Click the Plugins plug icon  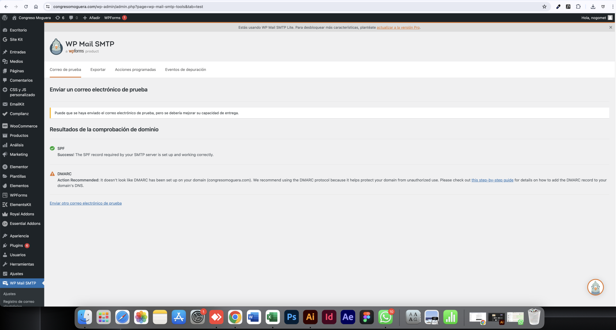5,245
